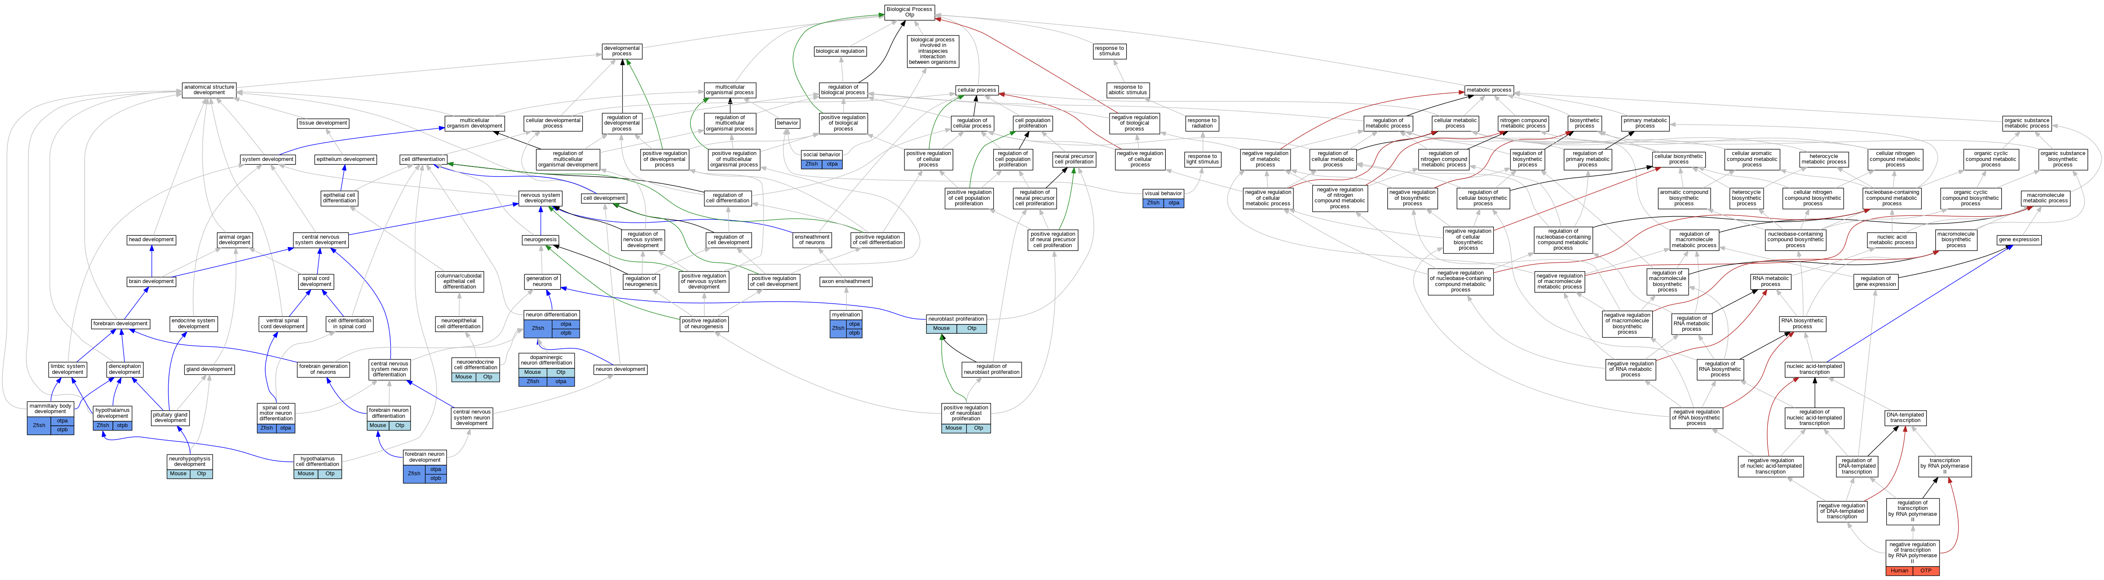The width and height of the screenshot is (2104, 580).
Task: Click the 'biological regulation' node
Action: pyautogui.click(x=840, y=51)
